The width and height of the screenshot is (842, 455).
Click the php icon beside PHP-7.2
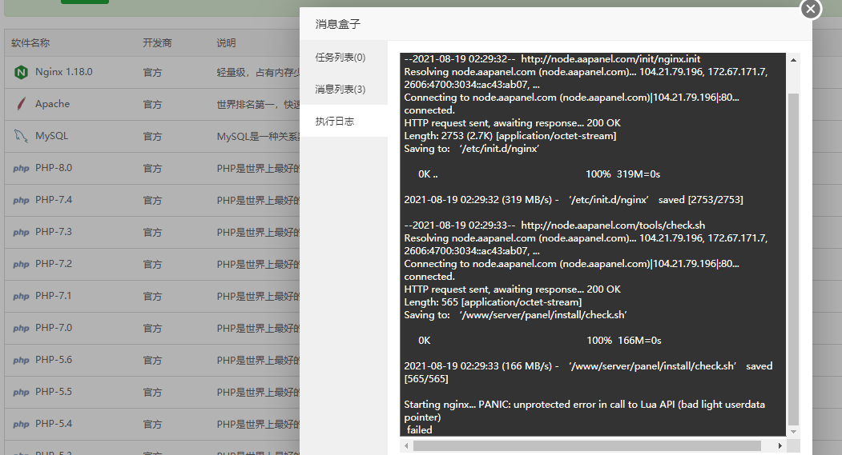tap(21, 264)
